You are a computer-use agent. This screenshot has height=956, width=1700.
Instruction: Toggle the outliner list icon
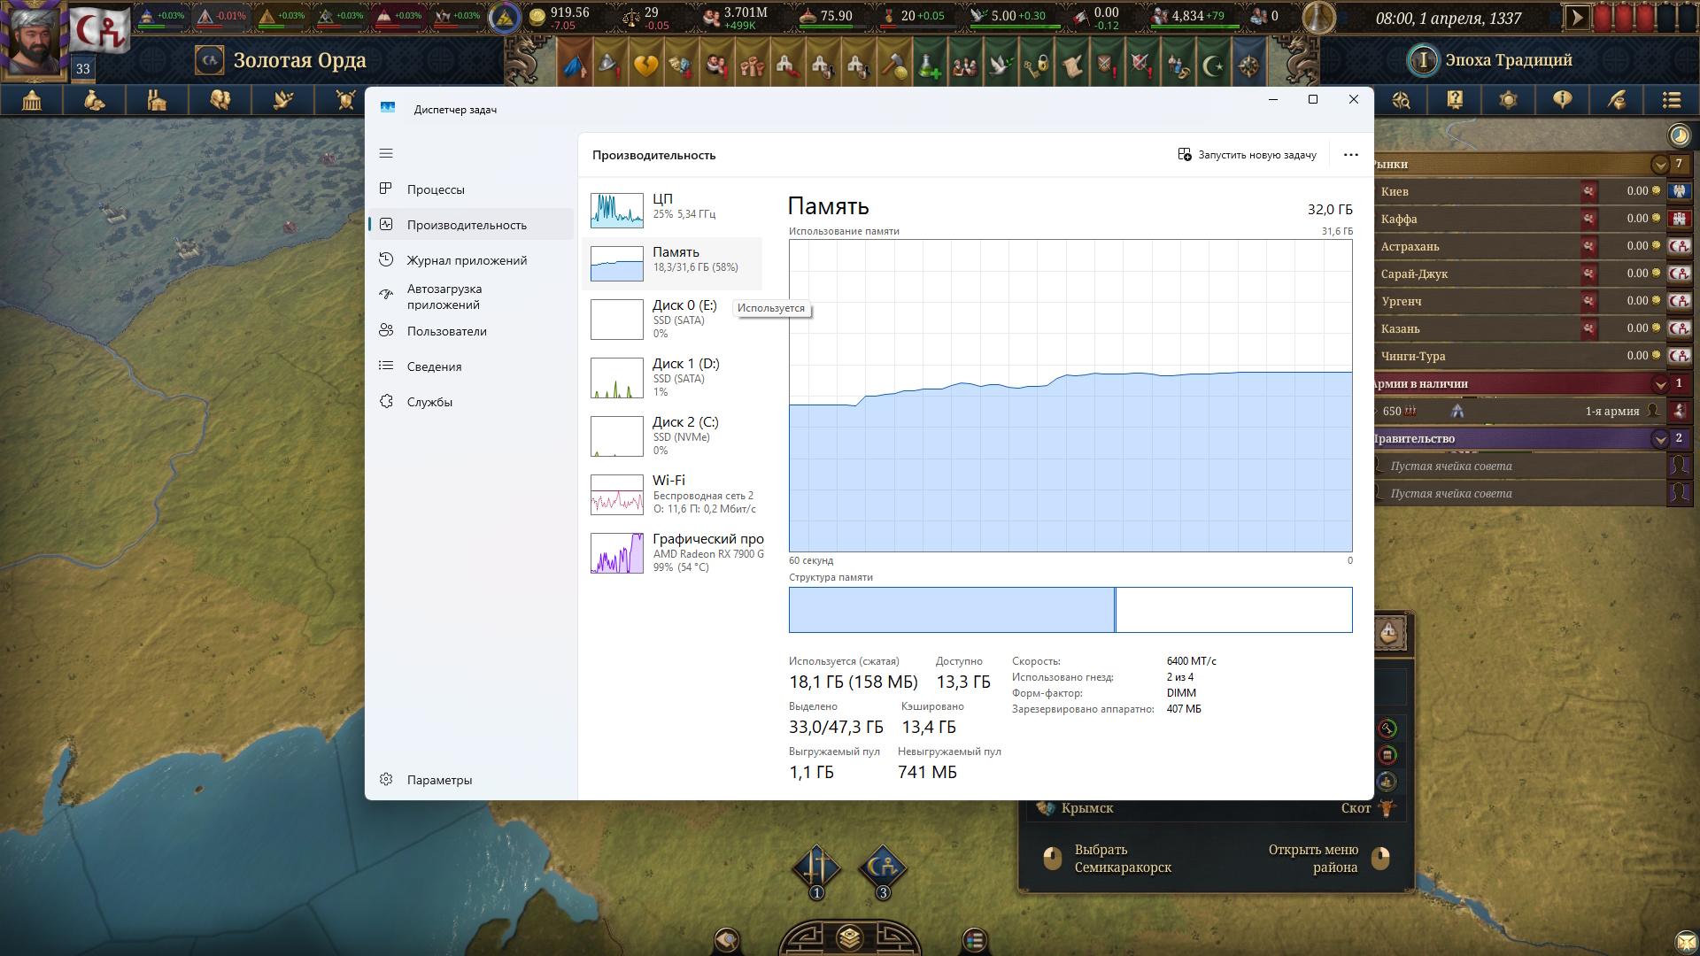pyautogui.click(x=1672, y=100)
